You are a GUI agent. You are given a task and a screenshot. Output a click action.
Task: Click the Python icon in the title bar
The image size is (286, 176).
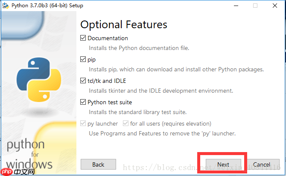coord(6,6)
